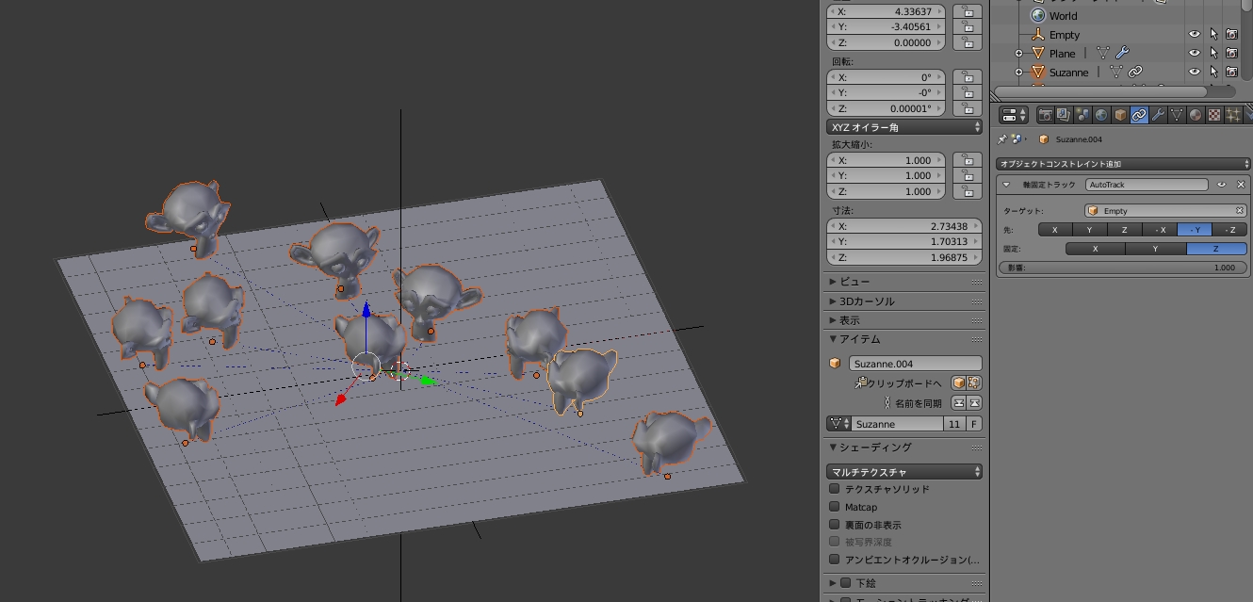This screenshot has width=1253, height=602.
Task: Lock the location X value padlock
Action: (x=968, y=11)
